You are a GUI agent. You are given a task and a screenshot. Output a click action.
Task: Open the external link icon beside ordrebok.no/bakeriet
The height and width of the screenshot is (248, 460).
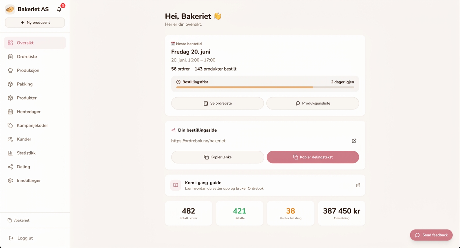tap(354, 141)
